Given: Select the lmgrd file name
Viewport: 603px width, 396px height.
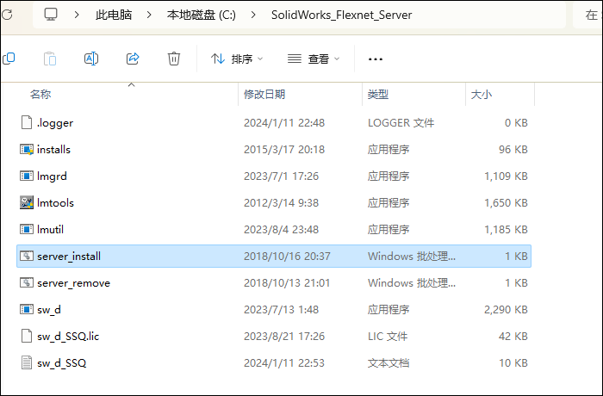Looking at the screenshot, I should pyautogui.click(x=52, y=176).
